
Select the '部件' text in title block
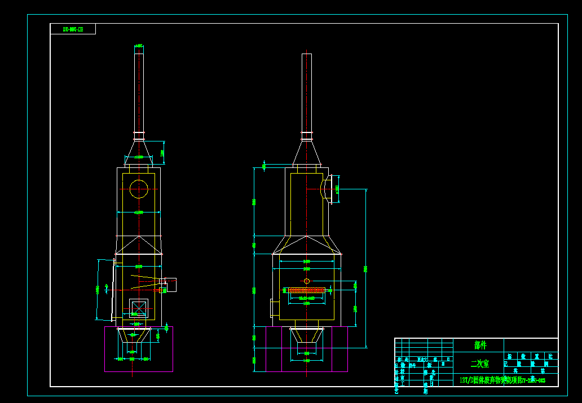(x=480, y=346)
